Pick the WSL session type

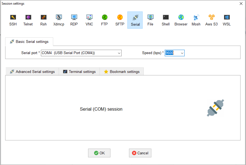coord(227,20)
